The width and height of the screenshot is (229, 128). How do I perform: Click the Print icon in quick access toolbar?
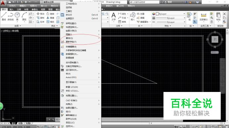coord(26,2)
